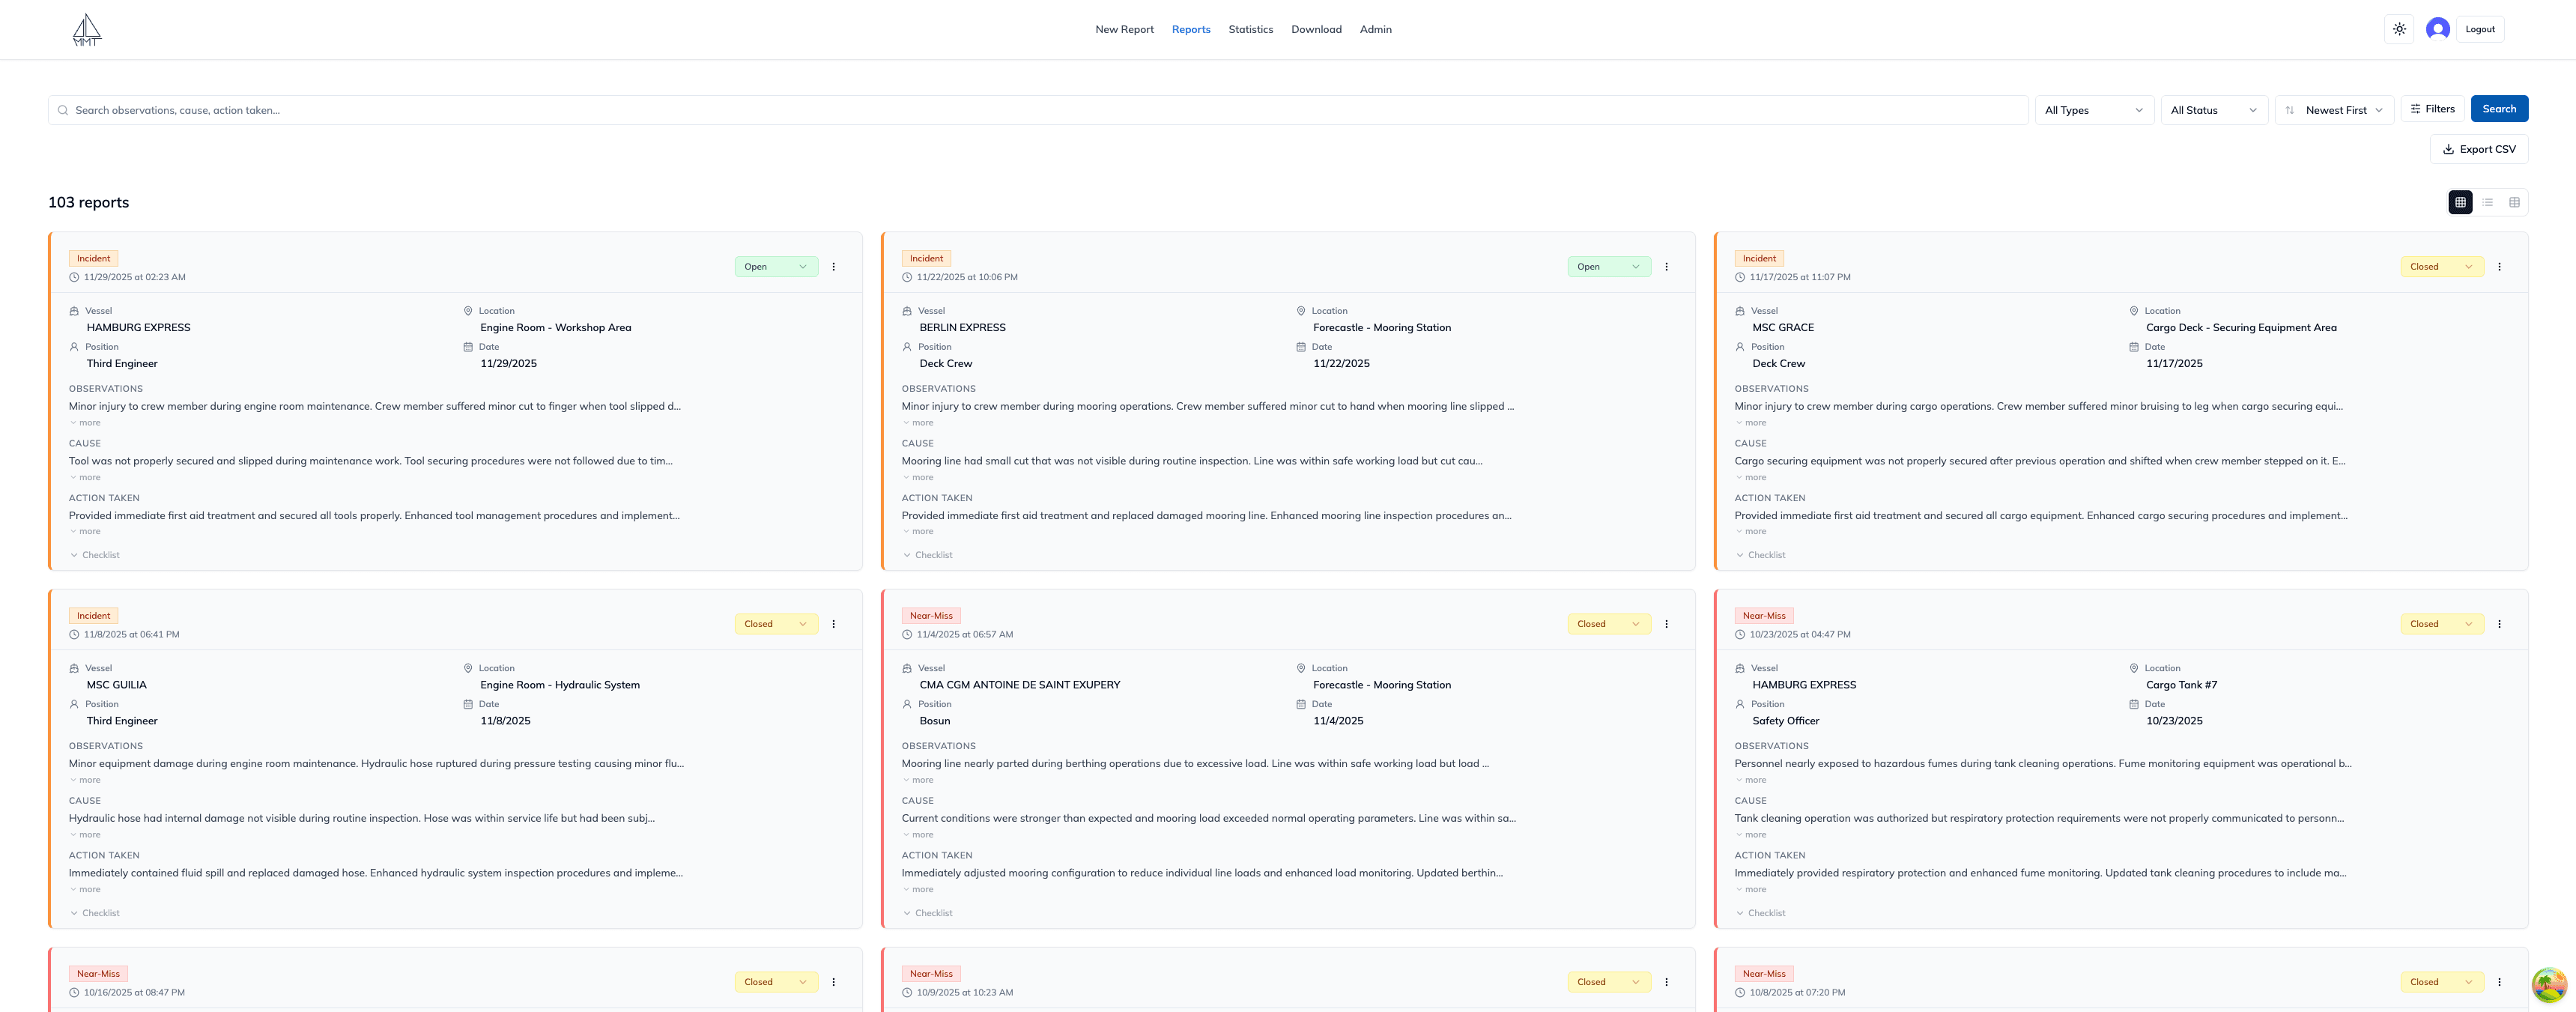This screenshot has width=2576, height=1012.
Task: Navigate to the Statistics tab
Action: coord(1250,29)
